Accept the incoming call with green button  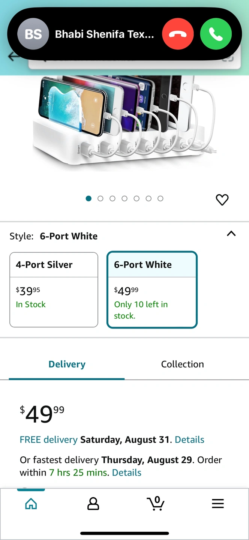(x=216, y=34)
